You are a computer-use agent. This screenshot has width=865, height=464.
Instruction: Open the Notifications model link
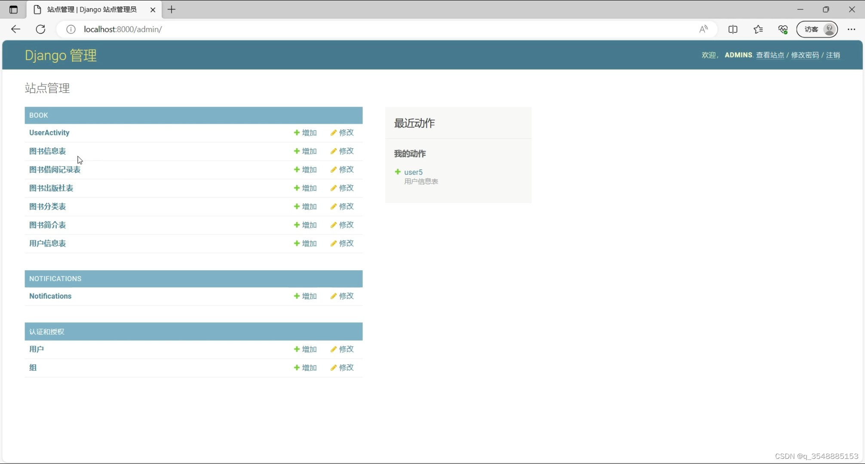(50, 296)
